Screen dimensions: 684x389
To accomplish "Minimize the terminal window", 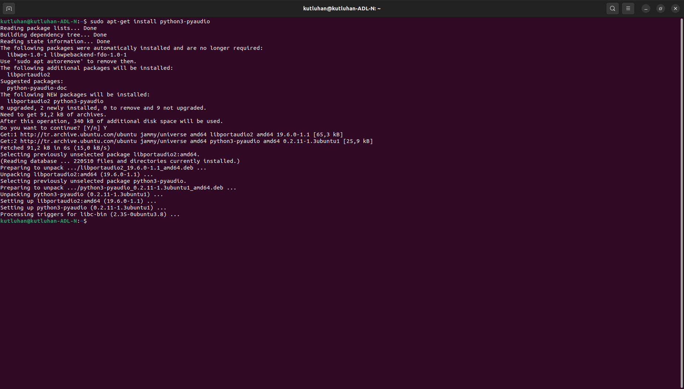I will point(646,8).
